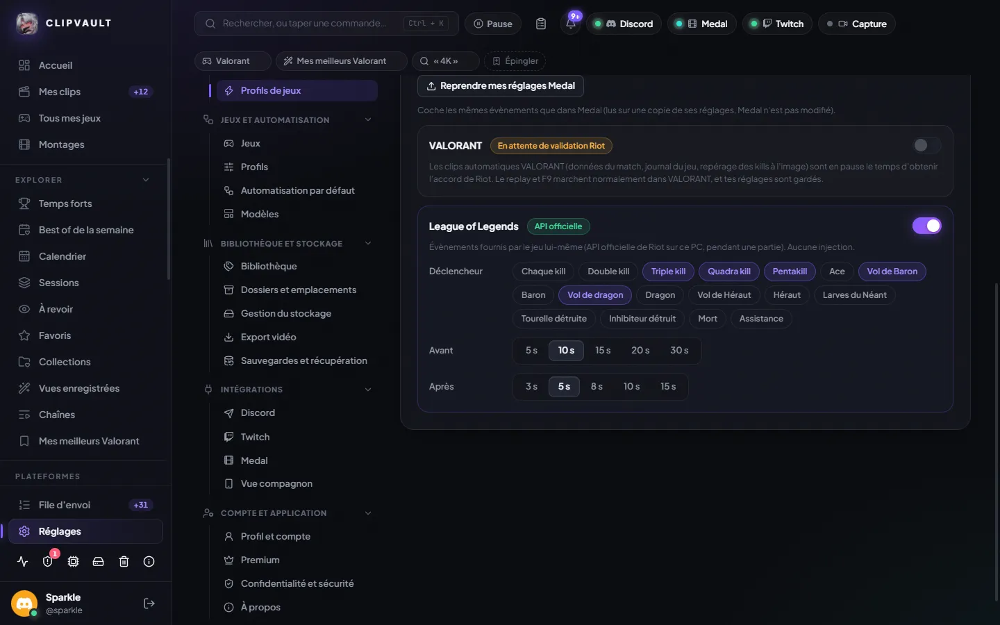Pin the current view with Épingler
Viewport: 1000px width, 625px height.
coord(515,61)
